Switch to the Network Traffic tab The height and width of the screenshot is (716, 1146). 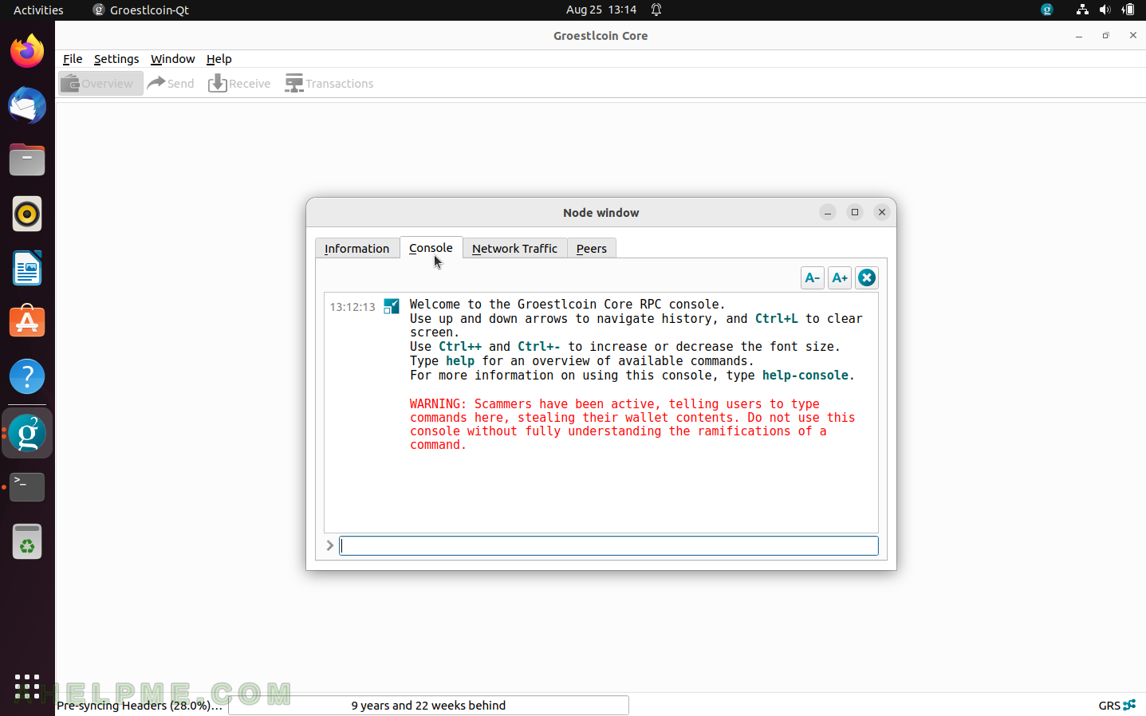[514, 249]
